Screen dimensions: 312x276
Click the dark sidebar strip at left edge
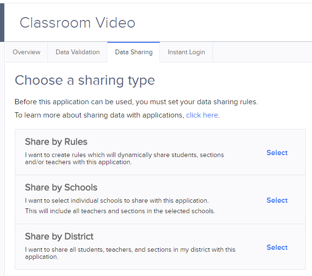(x=2, y=22)
